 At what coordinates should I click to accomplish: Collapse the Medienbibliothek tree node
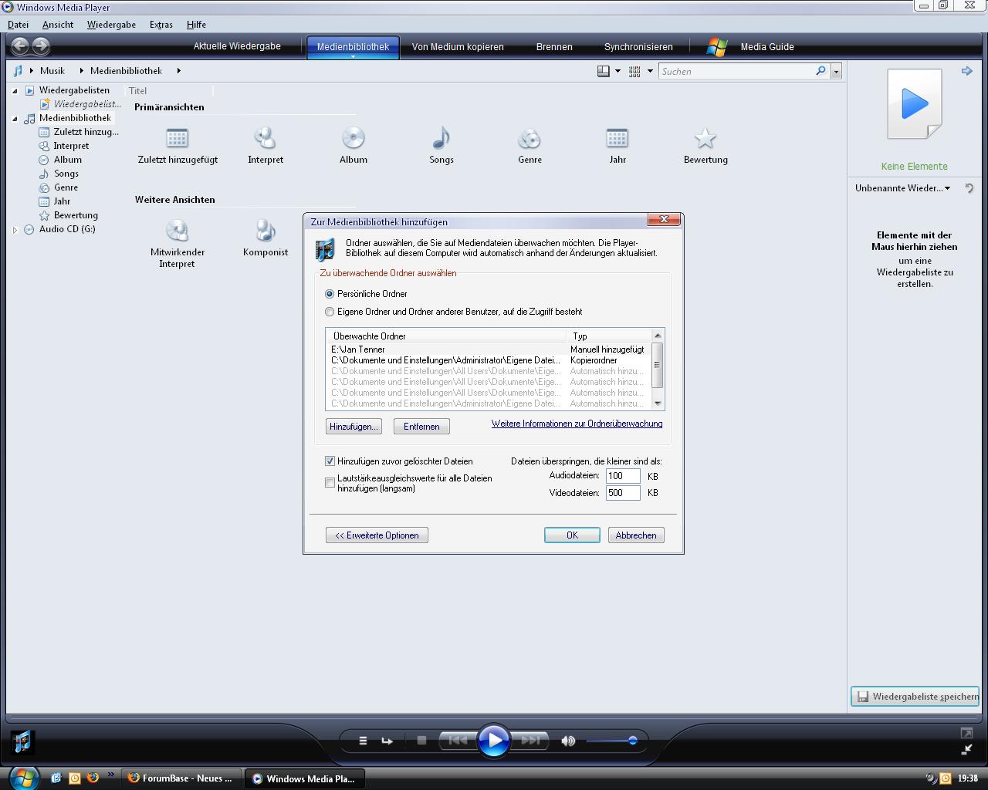tap(15, 118)
